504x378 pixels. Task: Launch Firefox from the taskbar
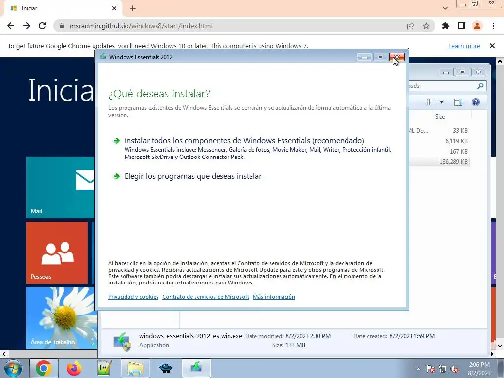[x=74, y=368]
